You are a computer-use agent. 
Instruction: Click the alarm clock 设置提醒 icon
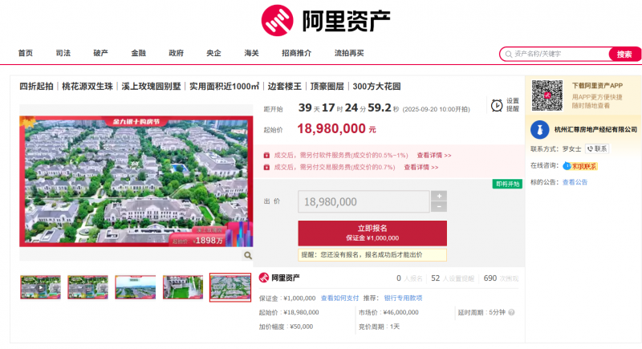coord(497,105)
